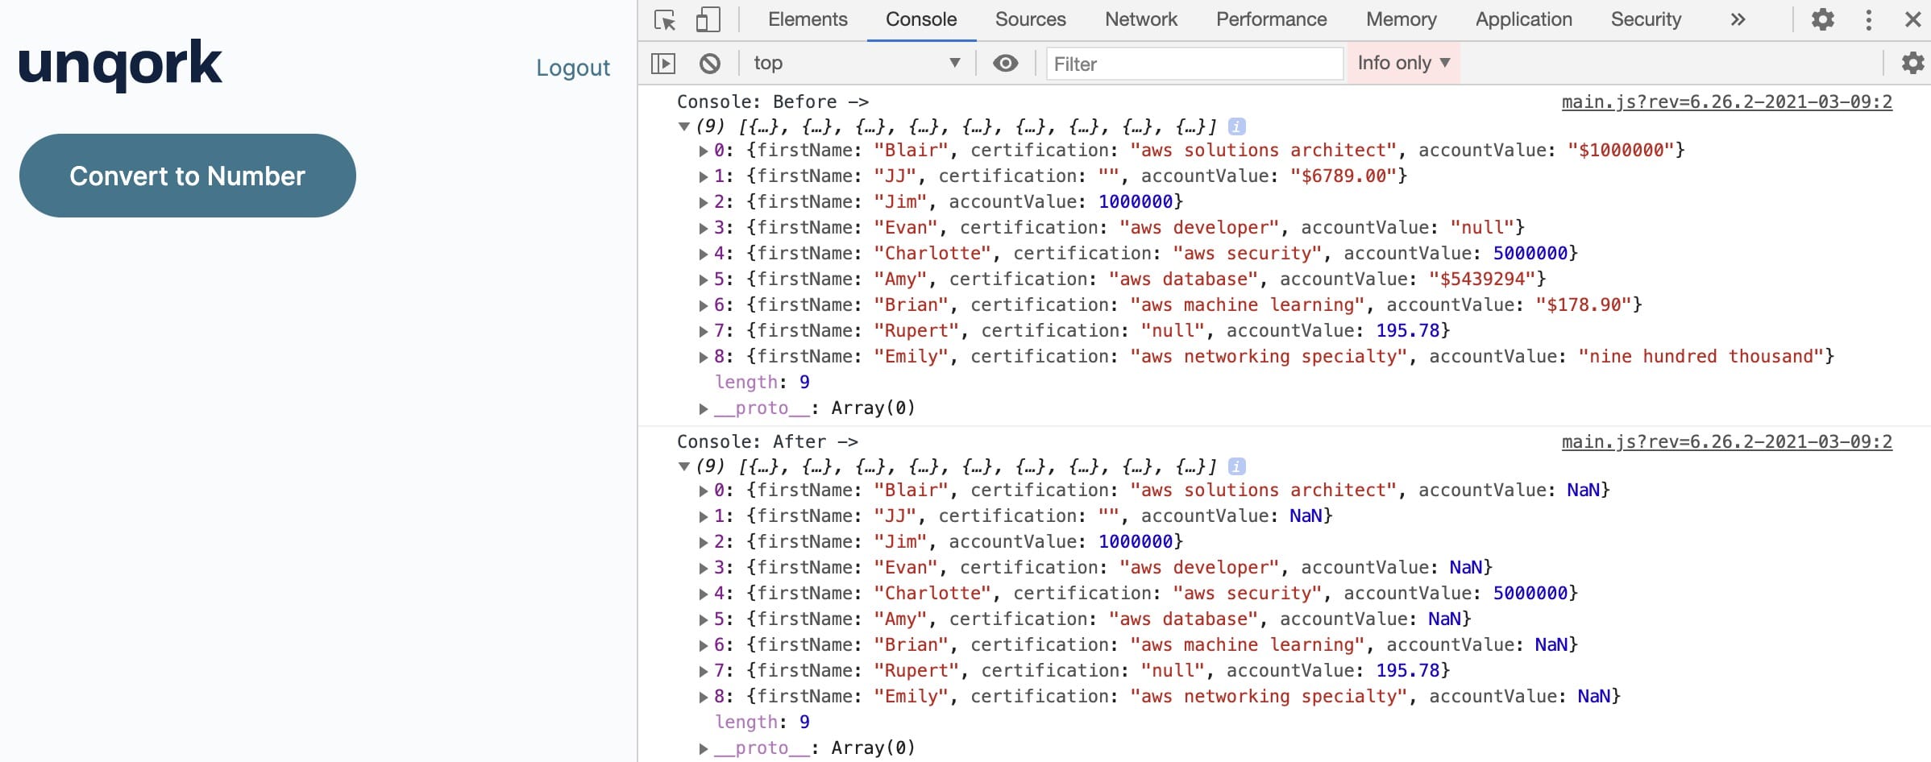
Task: Create a live expression via eye icon
Action: (1005, 63)
